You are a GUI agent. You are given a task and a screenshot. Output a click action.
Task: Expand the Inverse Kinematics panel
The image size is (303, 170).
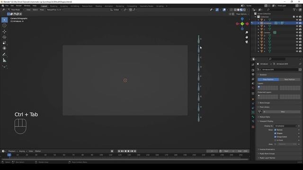click(267, 149)
